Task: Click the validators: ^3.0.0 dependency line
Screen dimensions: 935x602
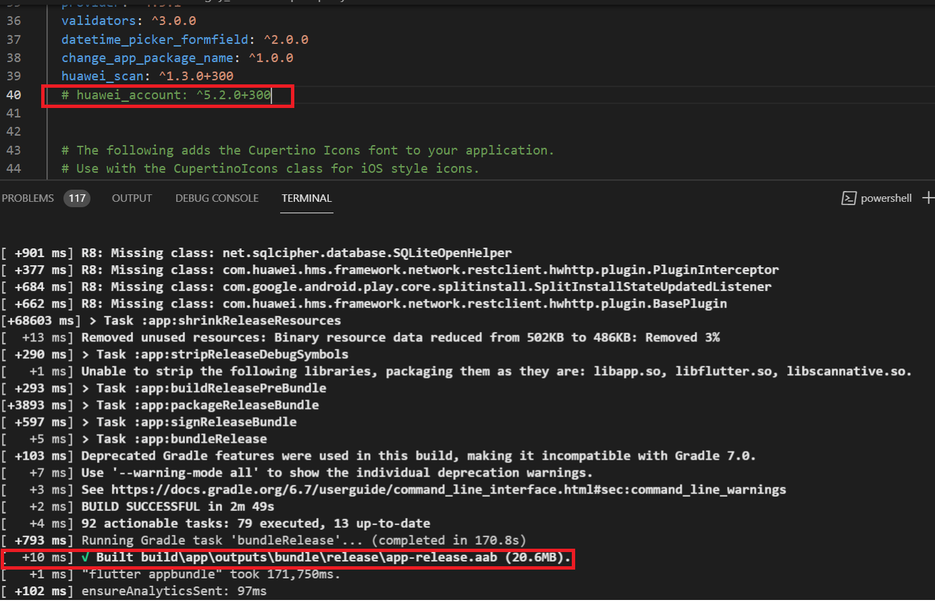Action: click(128, 21)
